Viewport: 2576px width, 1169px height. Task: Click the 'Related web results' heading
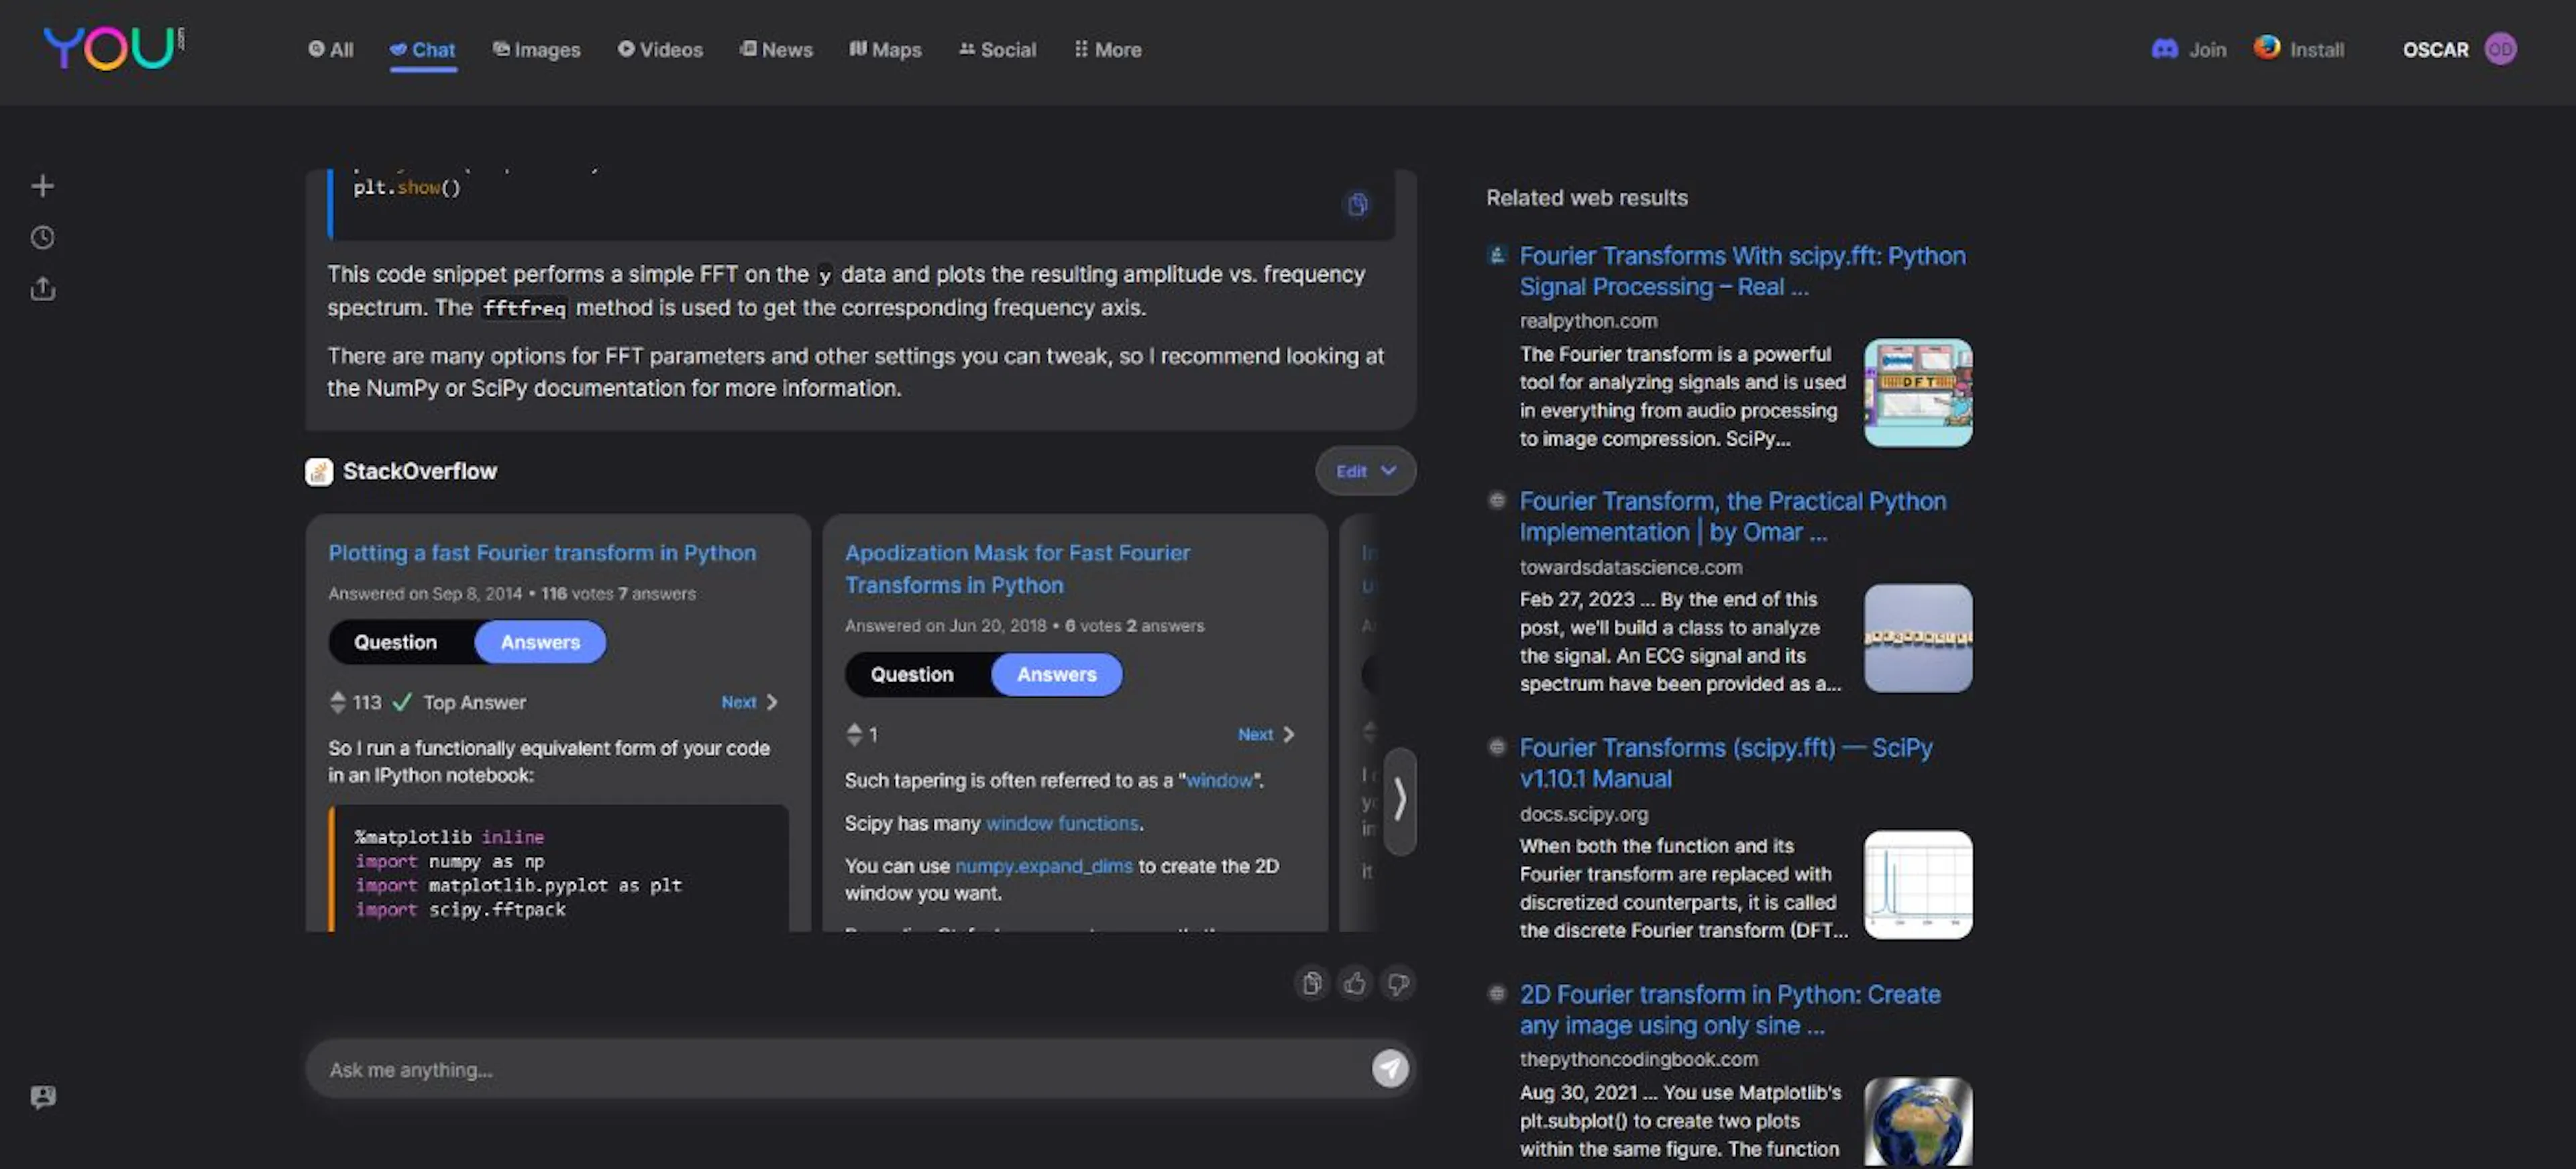[1586, 197]
